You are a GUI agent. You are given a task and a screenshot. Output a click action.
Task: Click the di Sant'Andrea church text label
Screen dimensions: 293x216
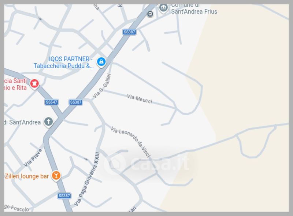22,122
